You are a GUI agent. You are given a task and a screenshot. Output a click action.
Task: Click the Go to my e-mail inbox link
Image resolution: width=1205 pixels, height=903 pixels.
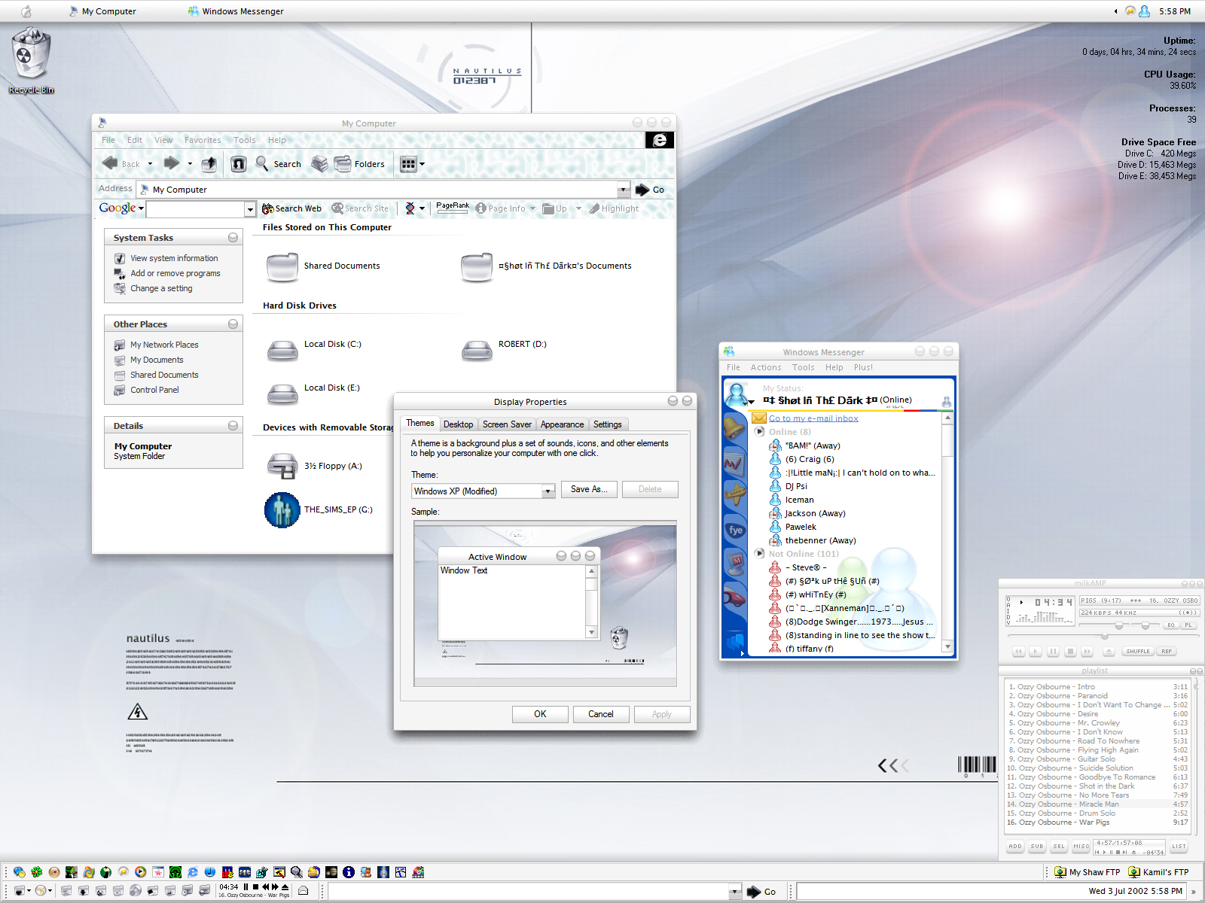[x=813, y=418]
